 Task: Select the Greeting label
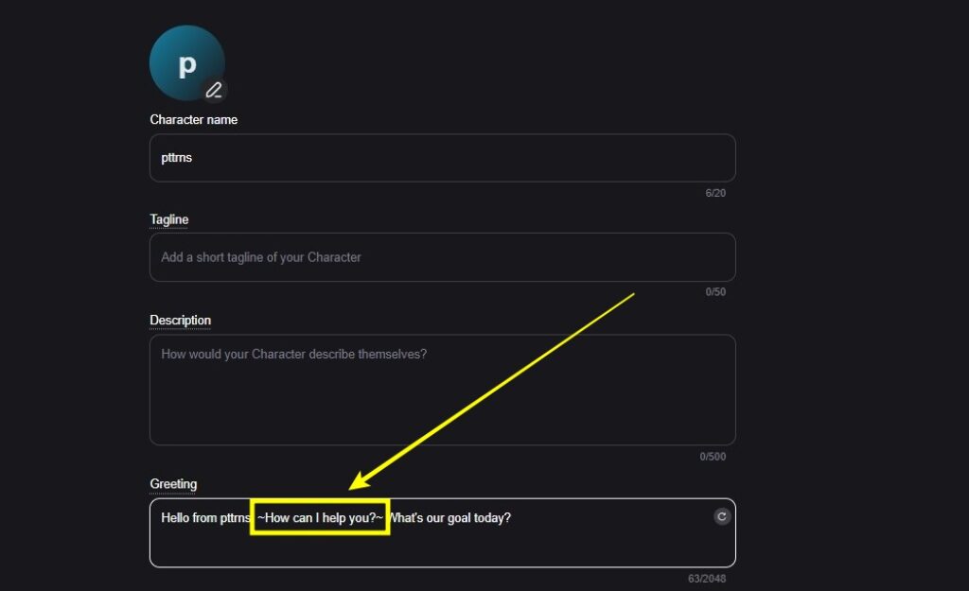[x=174, y=483]
